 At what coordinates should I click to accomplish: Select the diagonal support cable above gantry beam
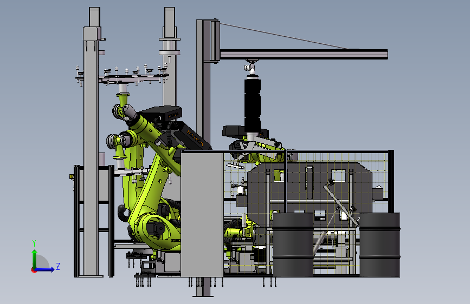tap(284, 36)
